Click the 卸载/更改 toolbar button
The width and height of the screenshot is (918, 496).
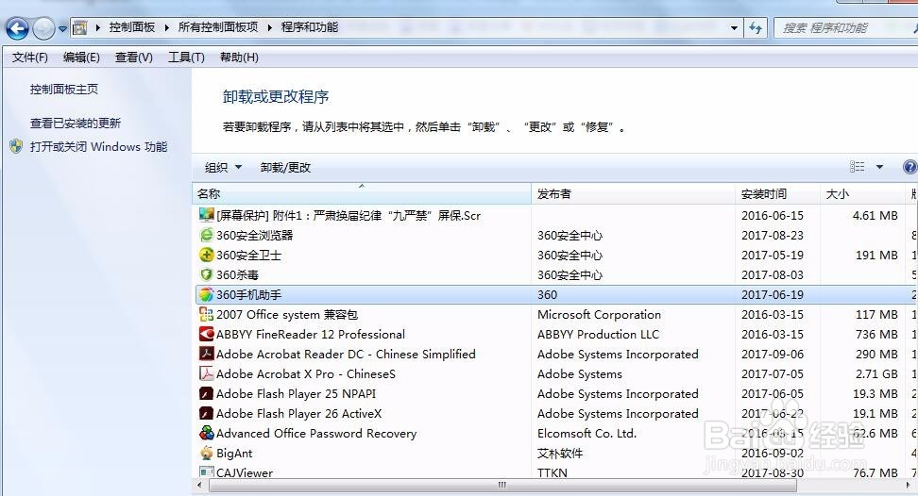[285, 168]
